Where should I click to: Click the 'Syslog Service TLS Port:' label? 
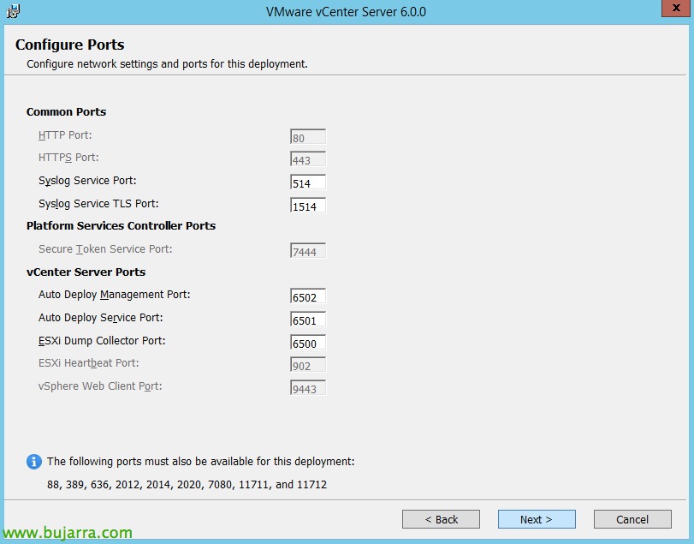tap(98, 204)
